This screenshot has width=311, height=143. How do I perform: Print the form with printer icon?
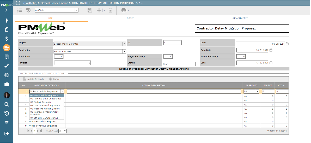pos(124,10)
